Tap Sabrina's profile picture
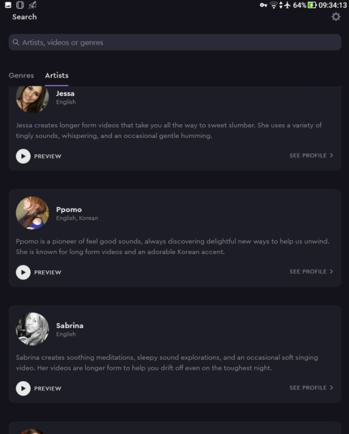The height and width of the screenshot is (434, 349). pos(32,329)
